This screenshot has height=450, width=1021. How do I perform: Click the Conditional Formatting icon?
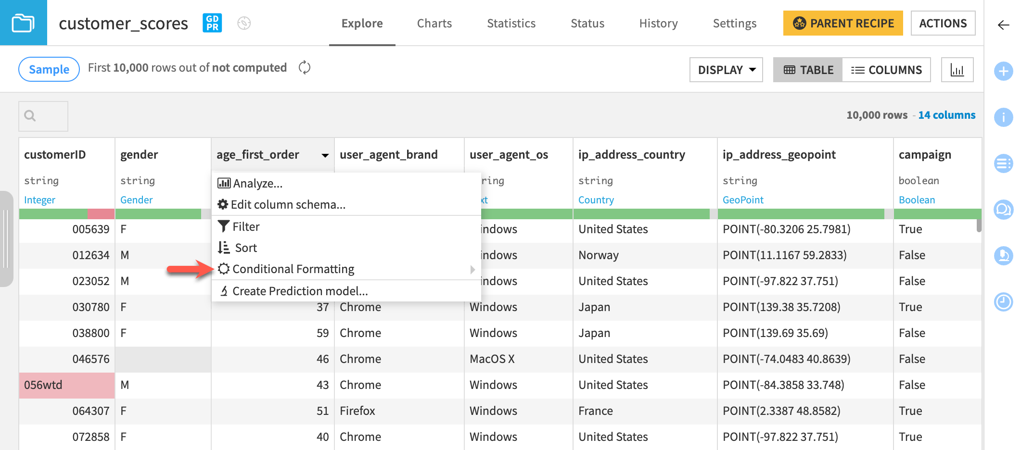pos(223,269)
